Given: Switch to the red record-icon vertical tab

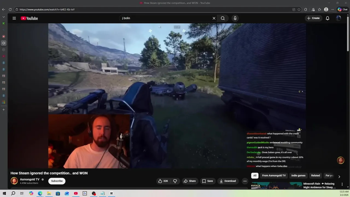Looking at the screenshot, I should (x=4, y=36).
